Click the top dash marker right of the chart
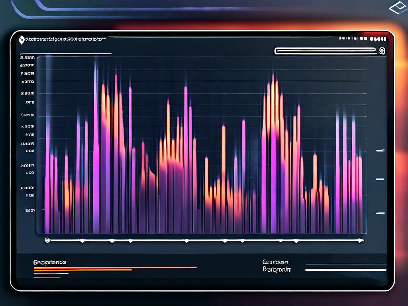408x306 pixels. pyautogui.click(x=381, y=151)
